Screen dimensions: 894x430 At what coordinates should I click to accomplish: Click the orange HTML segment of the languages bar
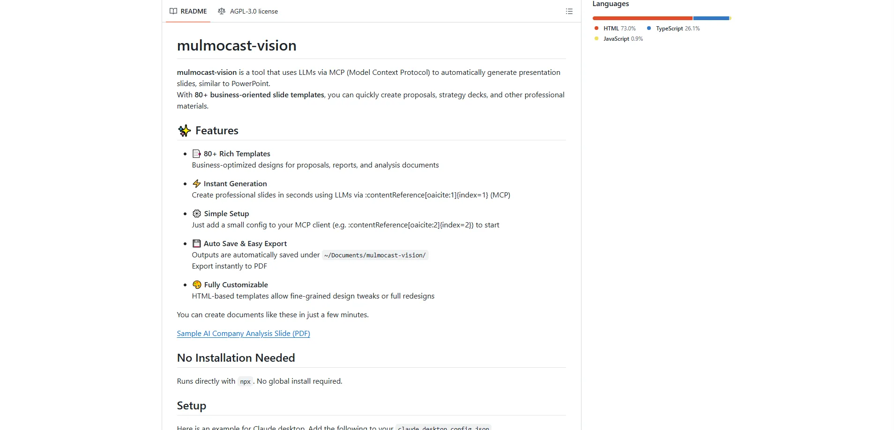tap(642, 18)
